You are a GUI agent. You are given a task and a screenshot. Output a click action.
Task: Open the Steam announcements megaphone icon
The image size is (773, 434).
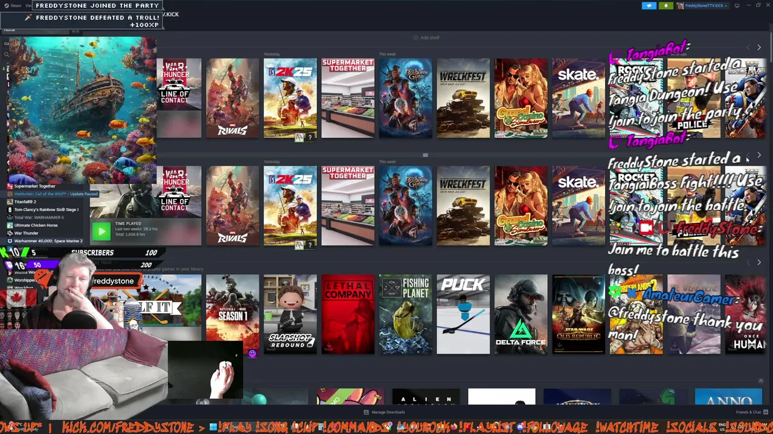pyautogui.click(x=649, y=5)
